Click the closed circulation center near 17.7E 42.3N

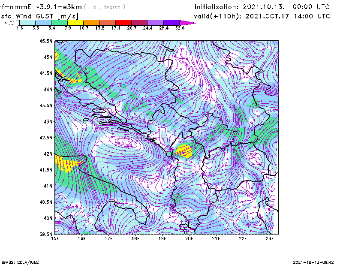click(127, 143)
